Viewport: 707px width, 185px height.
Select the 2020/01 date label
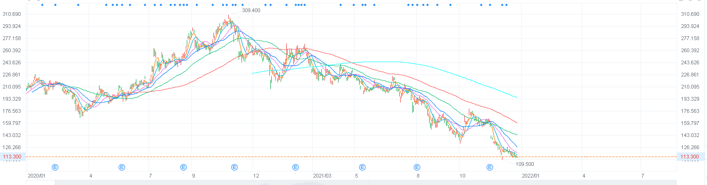click(x=37, y=176)
